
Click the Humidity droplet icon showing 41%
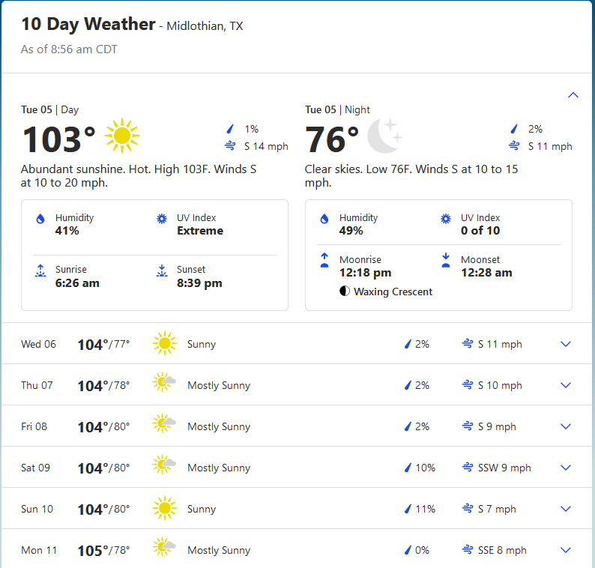pyautogui.click(x=40, y=219)
